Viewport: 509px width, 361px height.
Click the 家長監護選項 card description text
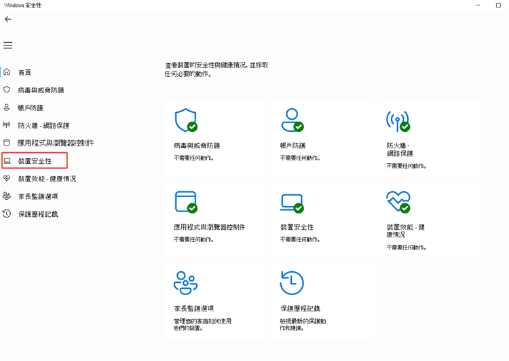pyautogui.click(x=202, y=324)
